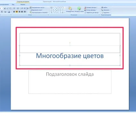Select the Right Arrow block shape
Viewport: 136px width, 116px height.
tap(58, 10)
